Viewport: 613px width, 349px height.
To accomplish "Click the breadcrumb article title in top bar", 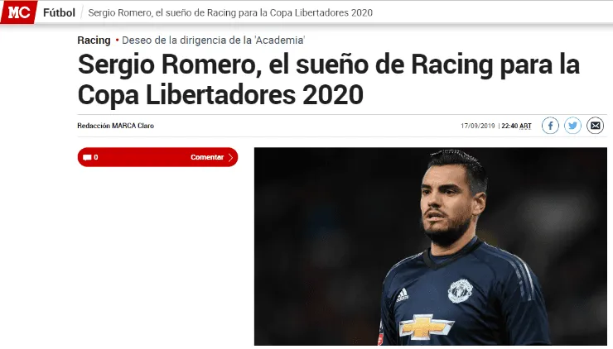I will click(x=230, y=13).
